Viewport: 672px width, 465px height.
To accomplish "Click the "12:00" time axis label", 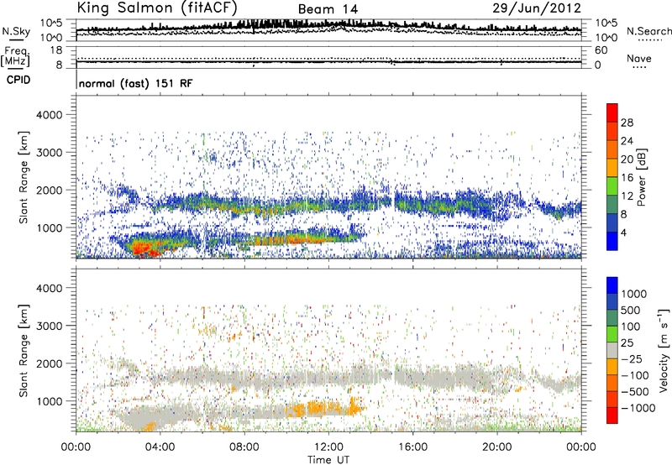I will (328, 447).
